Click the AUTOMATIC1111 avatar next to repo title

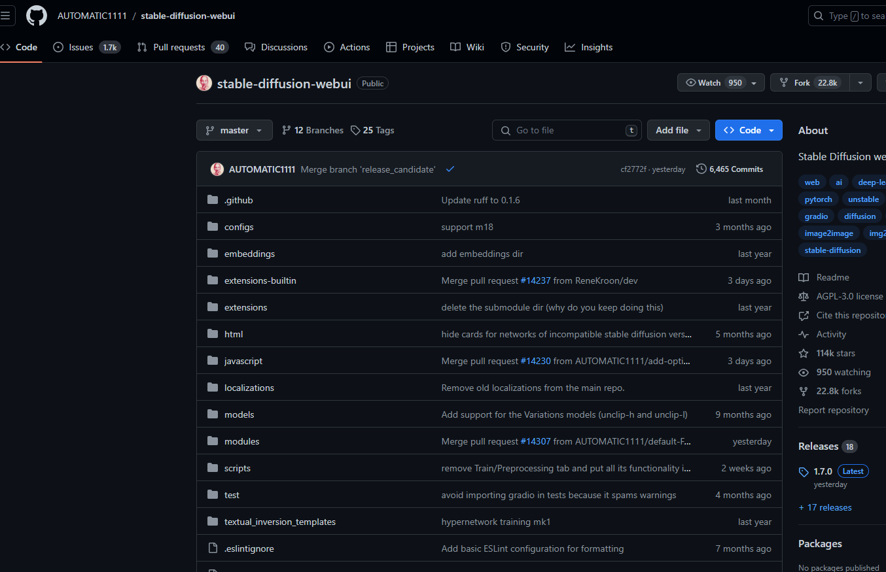204,83
